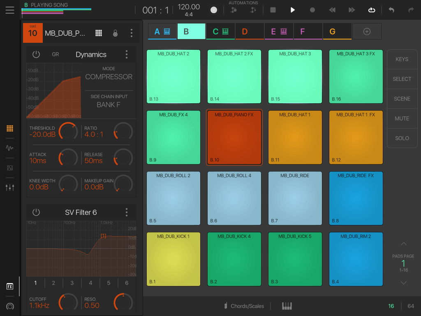Click the lock icon in pad header
The width and height of the screenshot is (421, 316).
click(x=115, y=33)
